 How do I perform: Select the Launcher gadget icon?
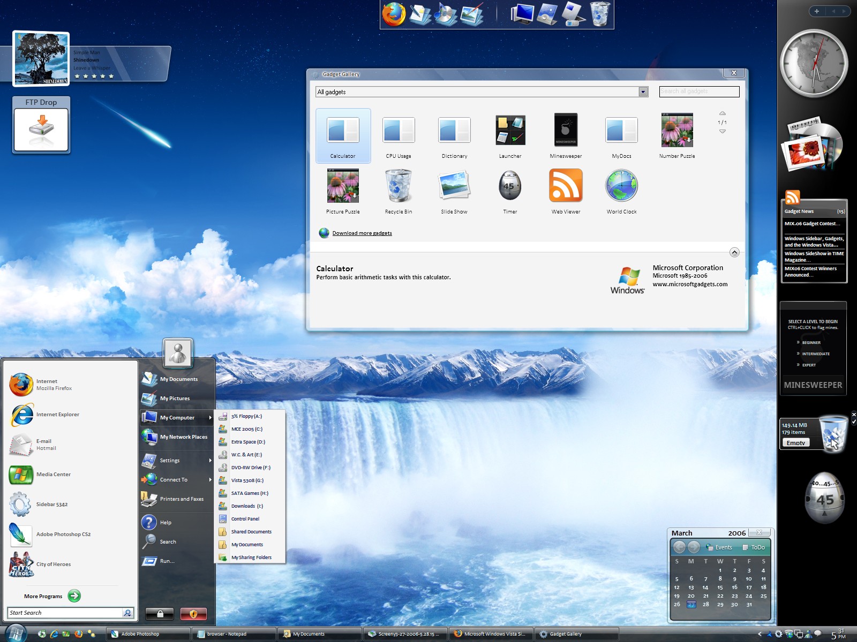click(x=510, y=130)
